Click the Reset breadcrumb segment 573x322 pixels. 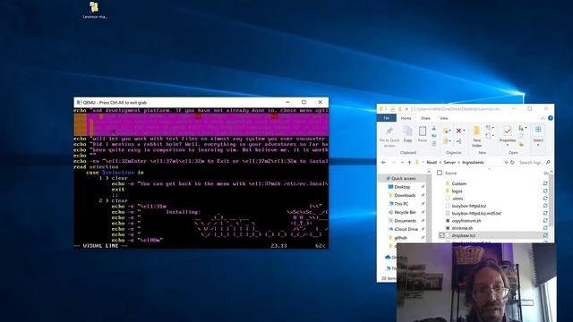click(432, 162)
